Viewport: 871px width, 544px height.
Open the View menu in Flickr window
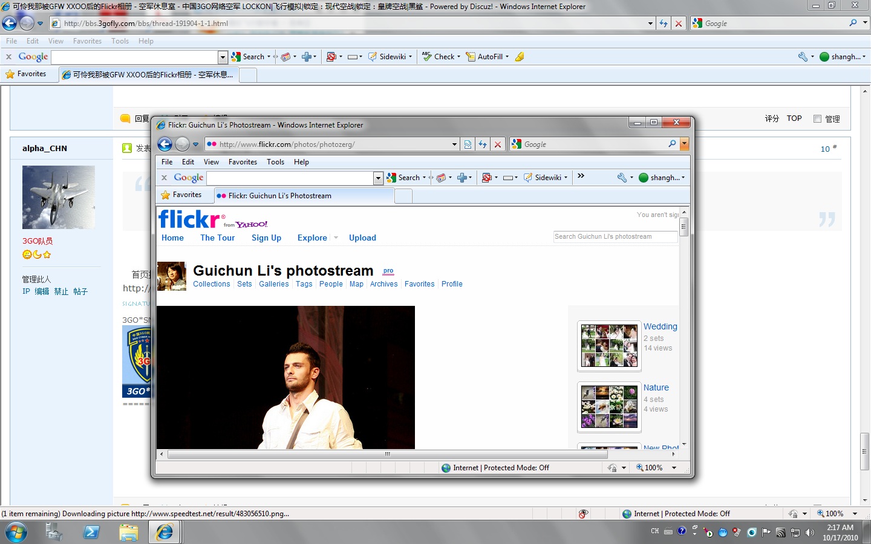211,162
